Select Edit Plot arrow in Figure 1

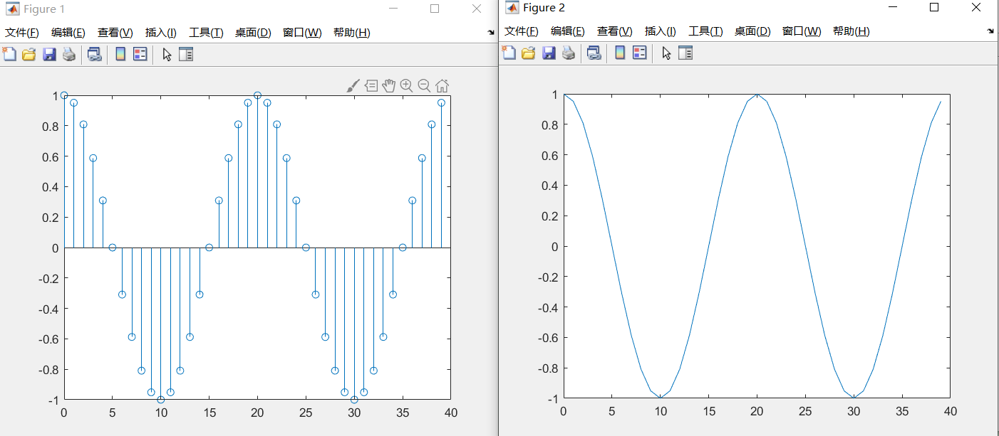point(167,54)
